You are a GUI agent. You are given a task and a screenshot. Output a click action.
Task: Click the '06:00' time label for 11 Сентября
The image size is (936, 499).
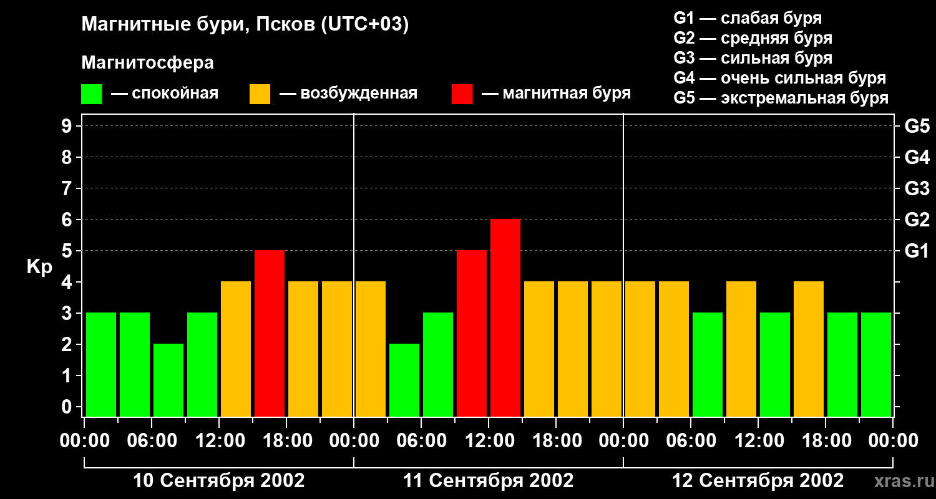pyautogui.click(x=421, y=441)
